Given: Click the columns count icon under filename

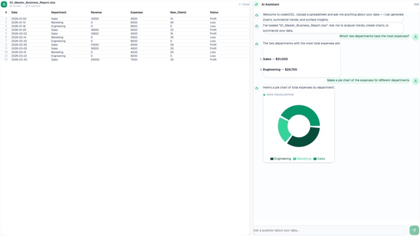Looking at the screenshot, I should 27,6.
